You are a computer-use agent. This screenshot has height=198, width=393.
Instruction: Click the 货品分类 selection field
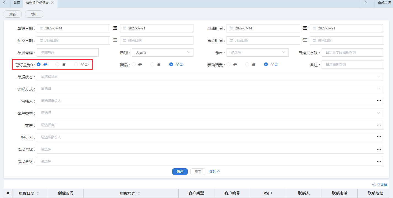210,161
